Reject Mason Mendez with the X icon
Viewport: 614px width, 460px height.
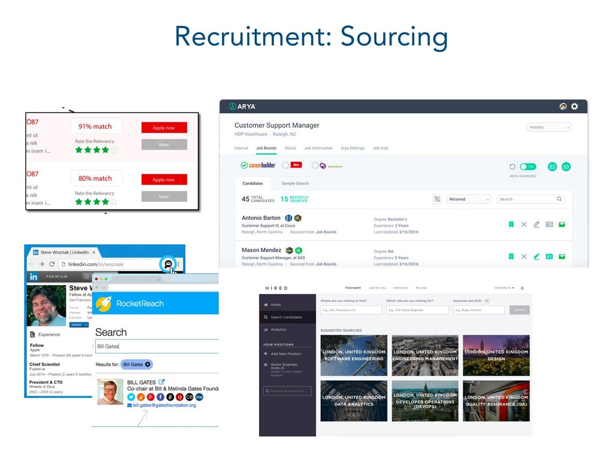(x=524, y=256)
